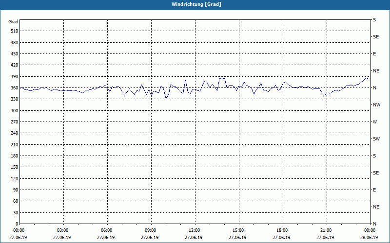
Task: Click the NE compass label level with 30
Action: click(376, 207)
